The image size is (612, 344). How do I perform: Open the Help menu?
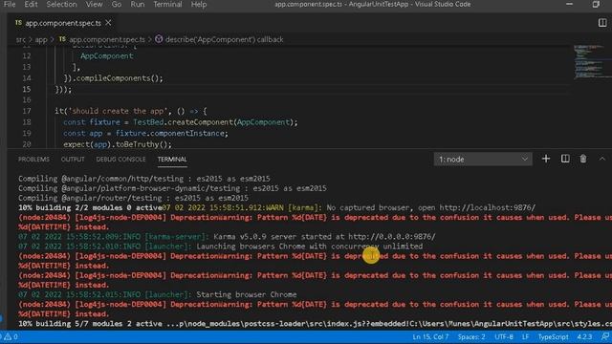click(198, 4)
